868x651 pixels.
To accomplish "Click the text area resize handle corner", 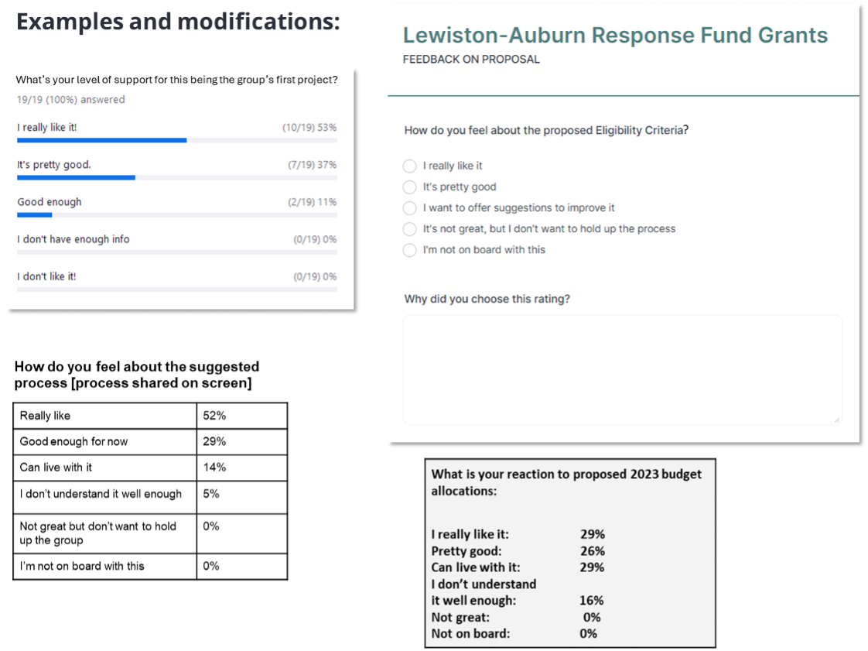I will [836, 420].
